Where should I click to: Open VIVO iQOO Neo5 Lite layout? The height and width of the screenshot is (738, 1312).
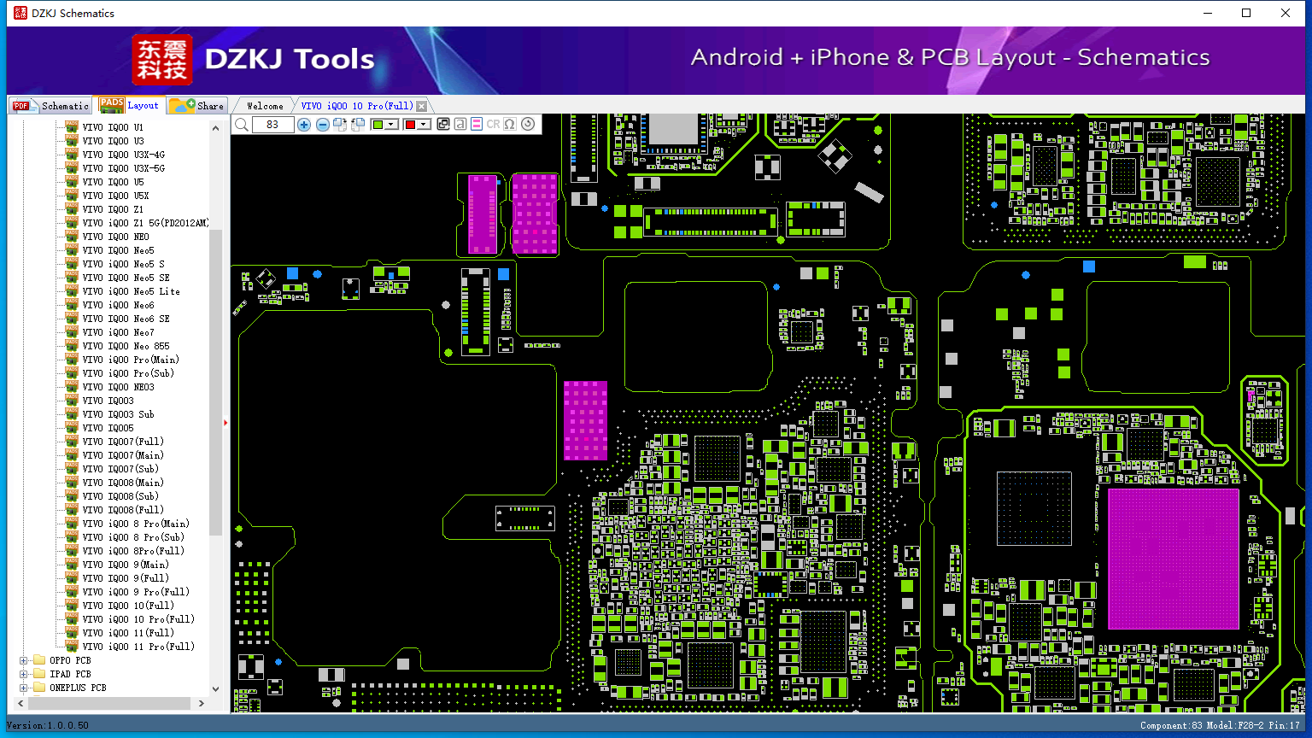[x=132, y=291]
